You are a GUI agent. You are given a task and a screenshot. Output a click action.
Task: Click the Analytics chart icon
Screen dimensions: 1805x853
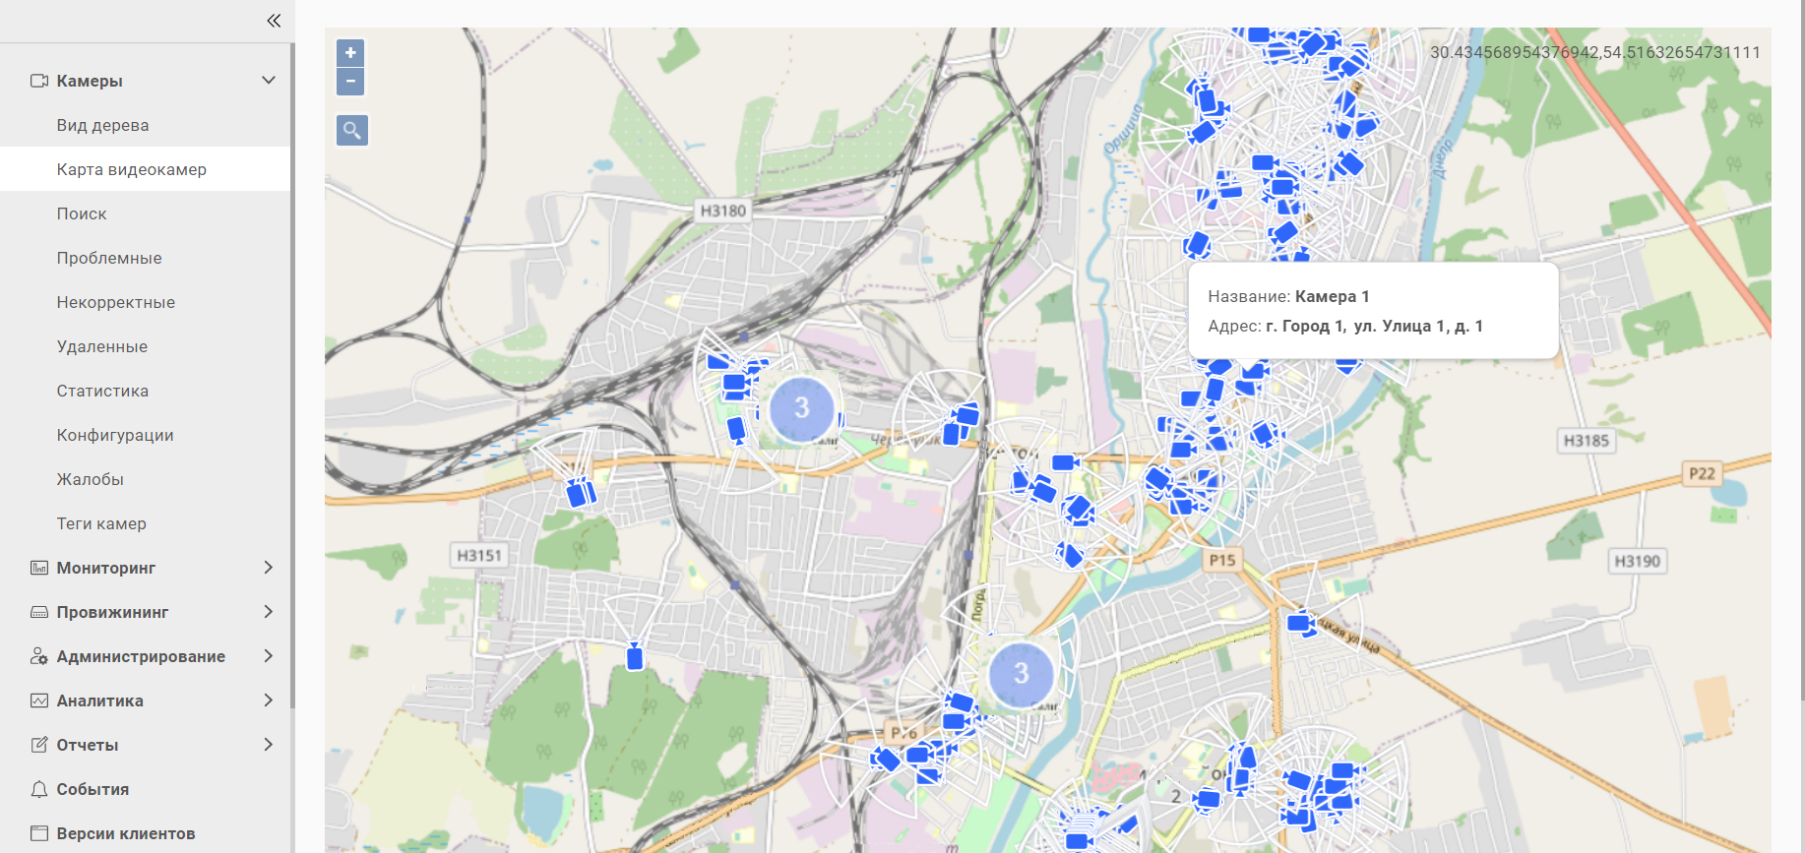point(39,701)
